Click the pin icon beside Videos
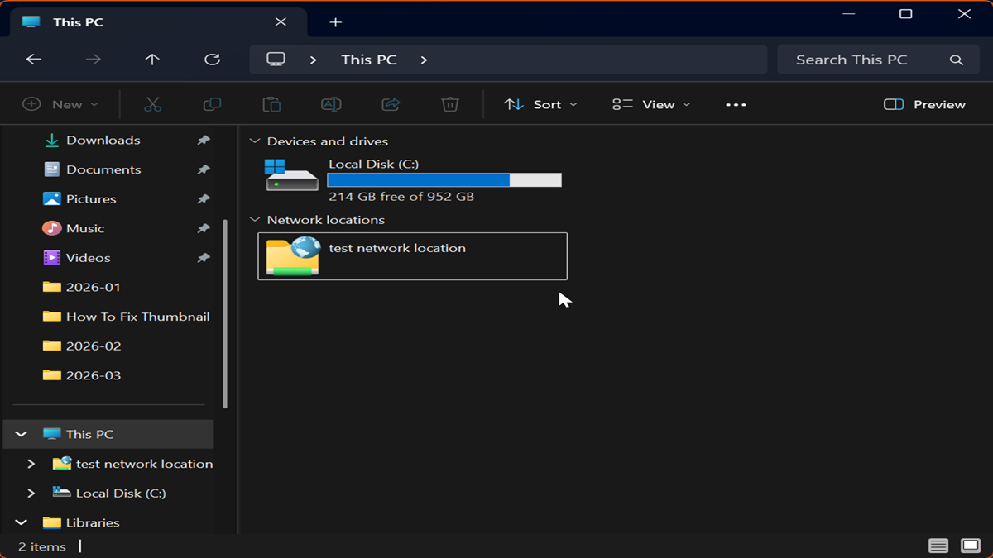The image size is (993, 558). click(x=204, y=258)
